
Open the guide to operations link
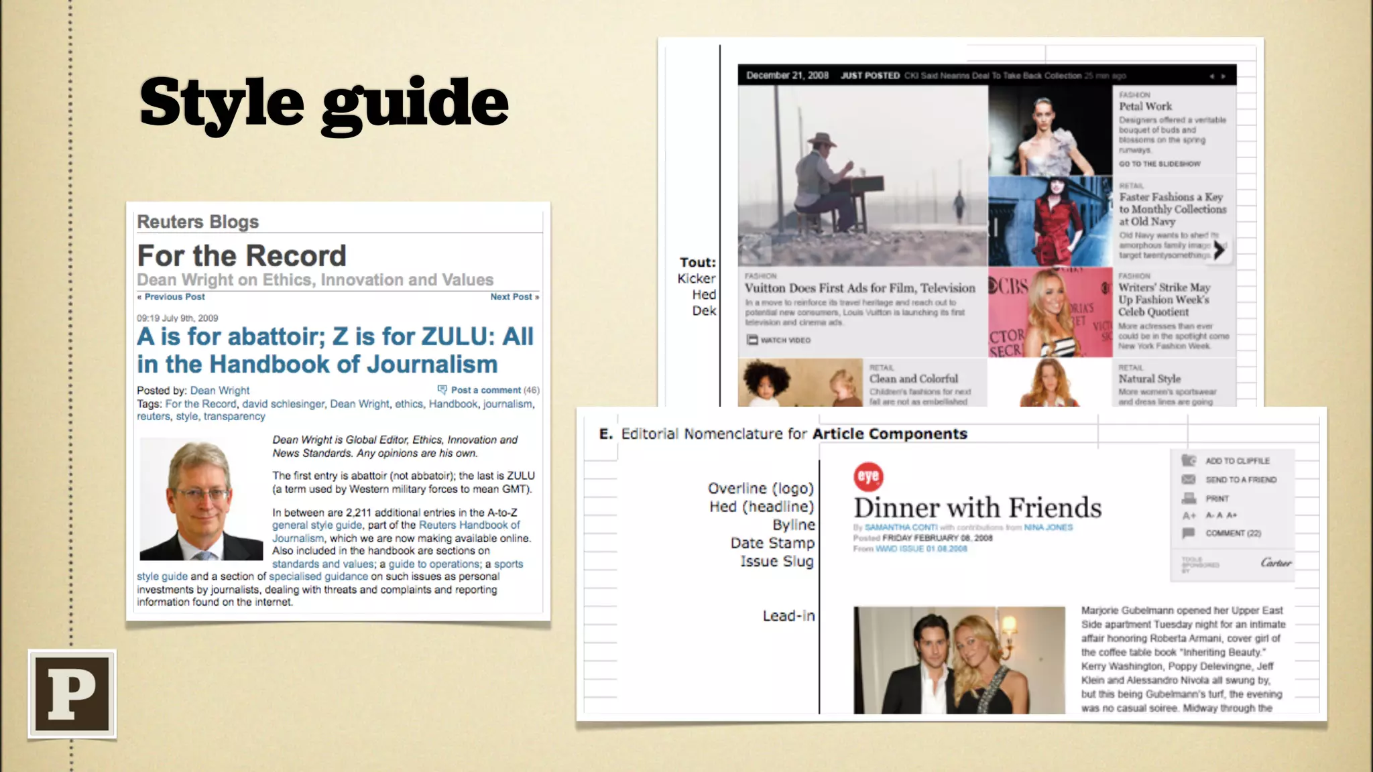[x=434, y=564]
